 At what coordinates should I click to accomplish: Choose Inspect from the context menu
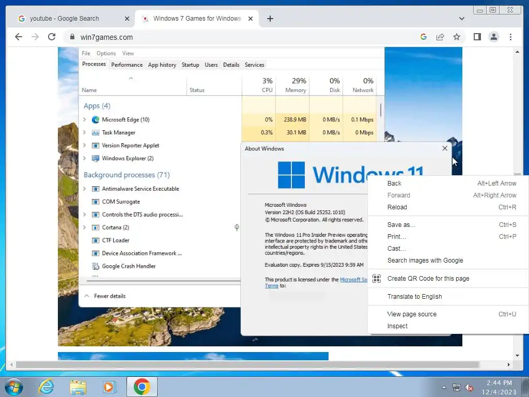448,326
